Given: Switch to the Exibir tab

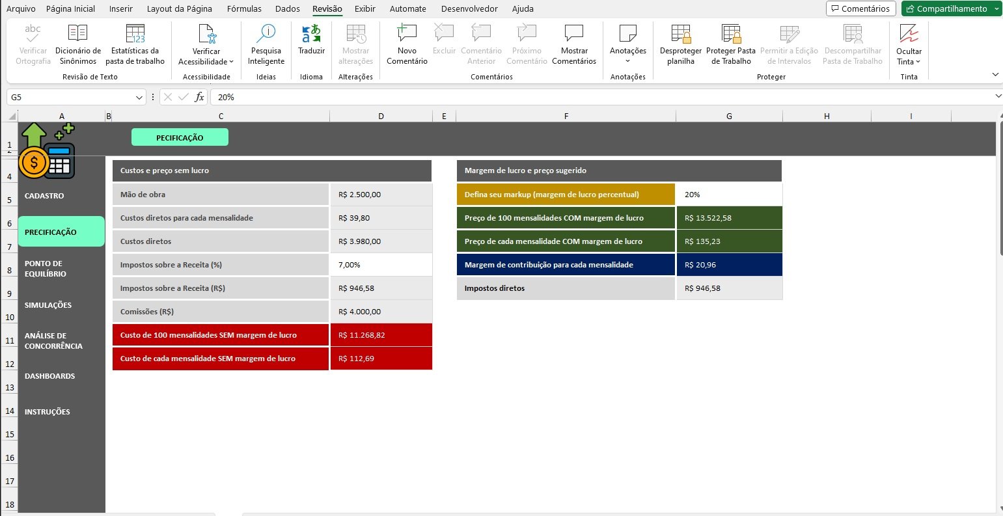Looking at the screenshot, I should click(x=364, y=8).
